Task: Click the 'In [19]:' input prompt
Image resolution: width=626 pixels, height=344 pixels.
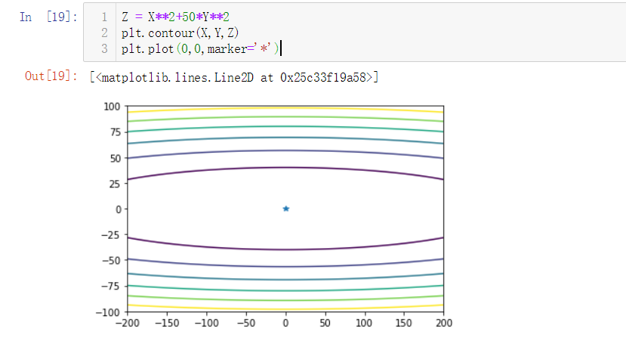Action: coord(49,17)
